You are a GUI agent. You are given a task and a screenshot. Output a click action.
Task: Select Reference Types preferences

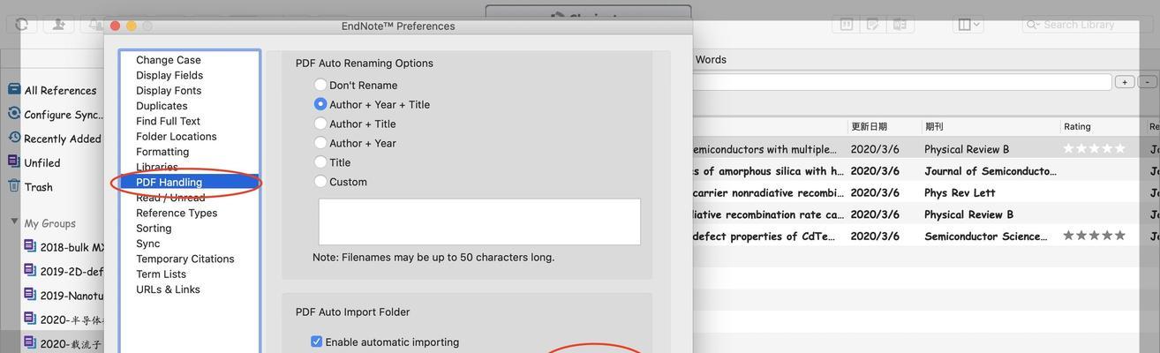point(177,213)
